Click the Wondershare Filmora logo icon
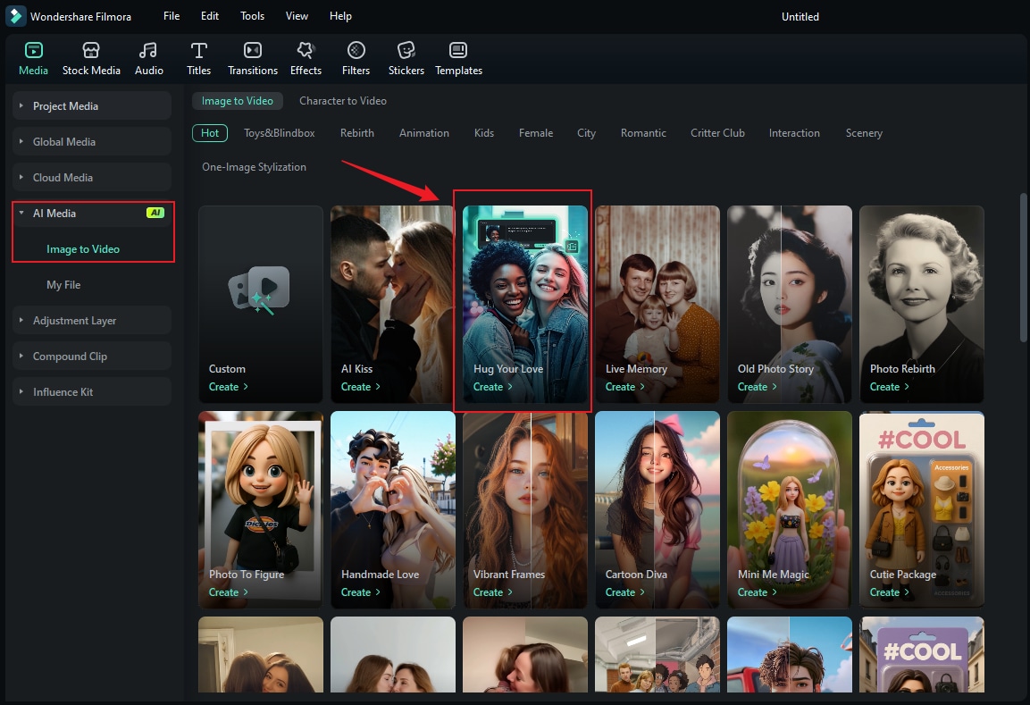This screenshot has height=705, width=1030. [x=16, y=16]
